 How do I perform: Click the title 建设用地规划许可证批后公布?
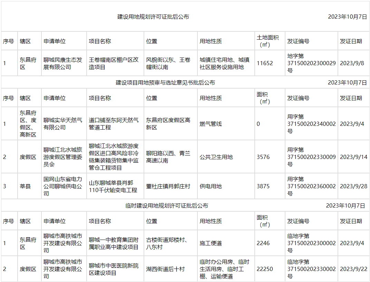pos(153,17)
